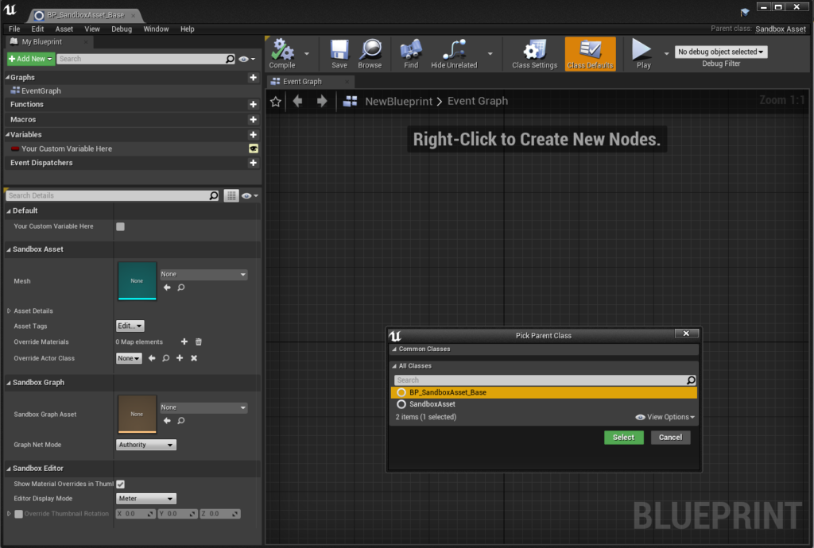
Task: Toggle the Class Defaults toolbar button
Action: pos(591,54)
